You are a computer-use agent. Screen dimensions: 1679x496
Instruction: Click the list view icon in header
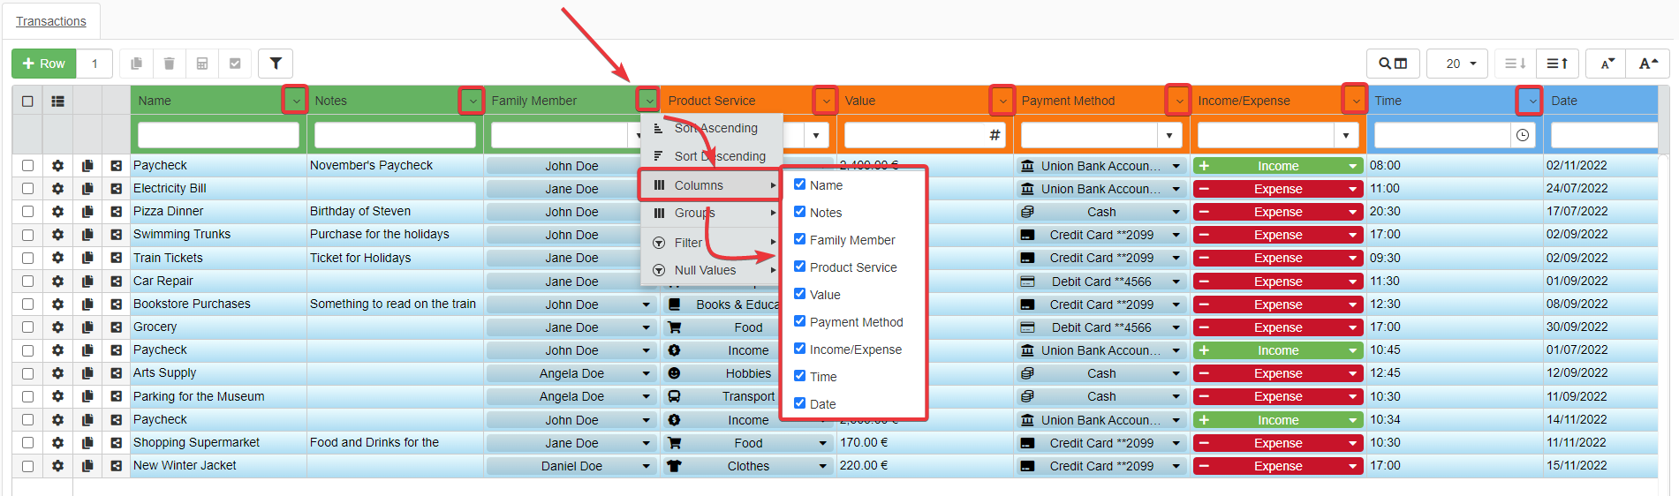coord(57,101)
